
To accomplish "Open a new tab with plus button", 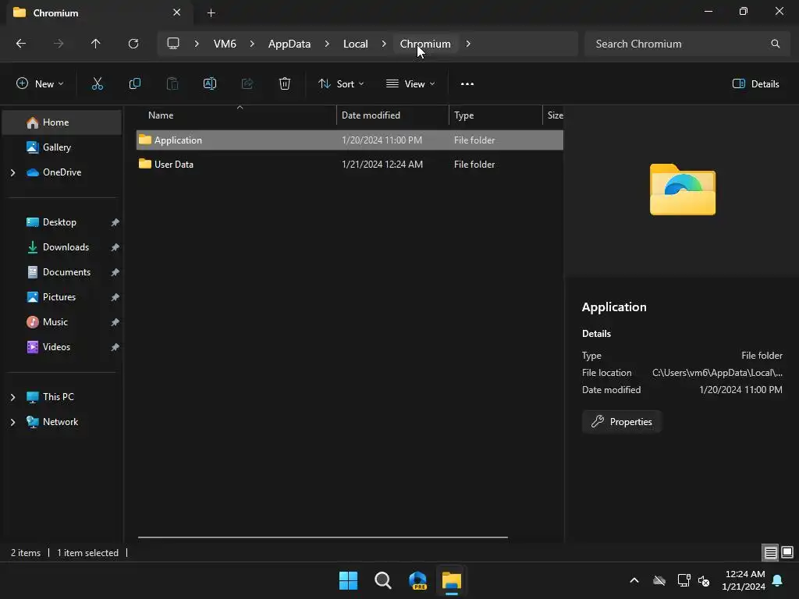I will click(211, 12).
